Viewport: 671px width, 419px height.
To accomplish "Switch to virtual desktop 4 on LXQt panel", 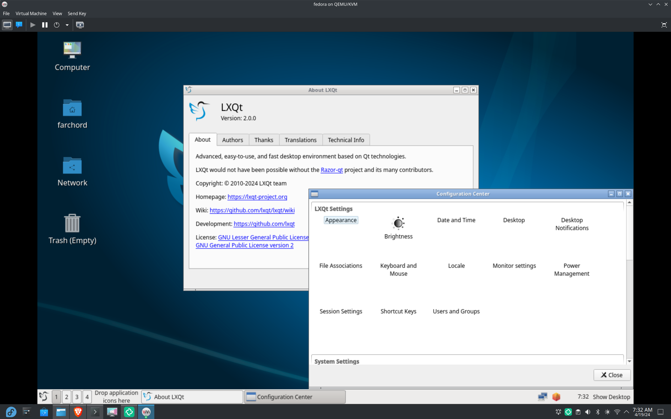I will 87,397.
